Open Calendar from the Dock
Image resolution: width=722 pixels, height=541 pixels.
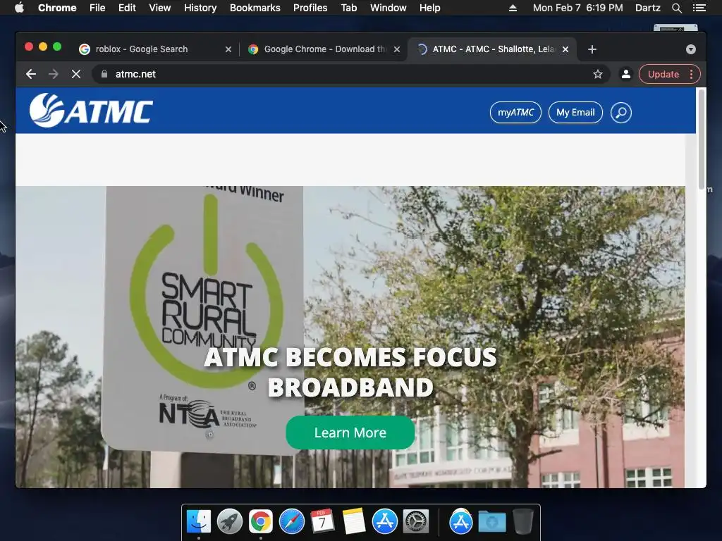tap(322, 522)
